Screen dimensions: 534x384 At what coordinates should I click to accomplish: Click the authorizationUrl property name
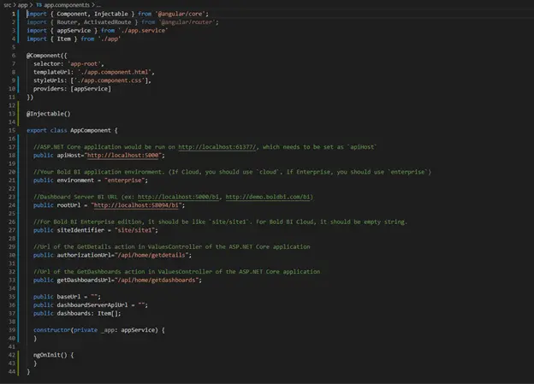tap(84, 255)
